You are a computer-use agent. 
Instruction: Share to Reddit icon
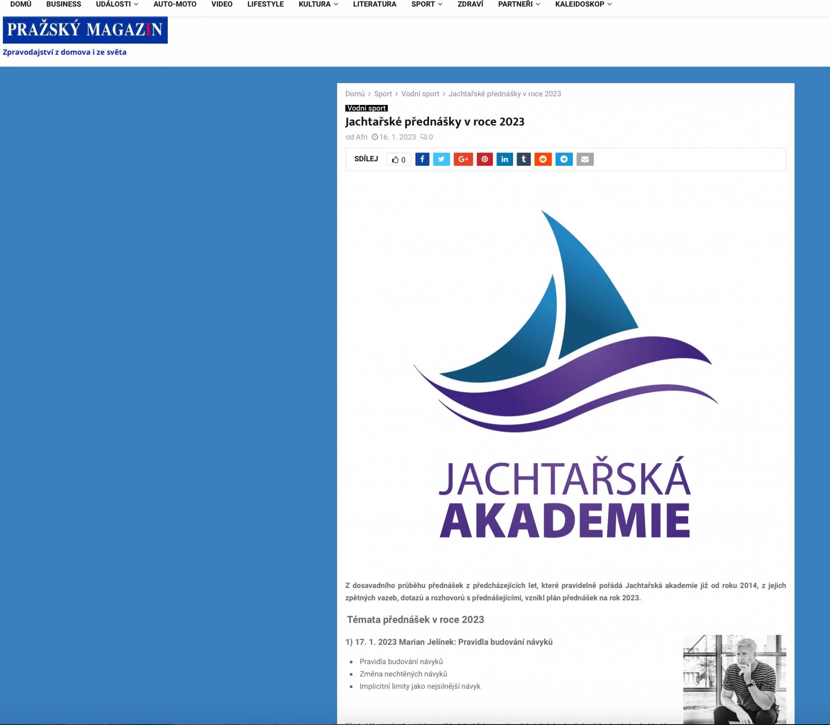(x=543, y=159)
